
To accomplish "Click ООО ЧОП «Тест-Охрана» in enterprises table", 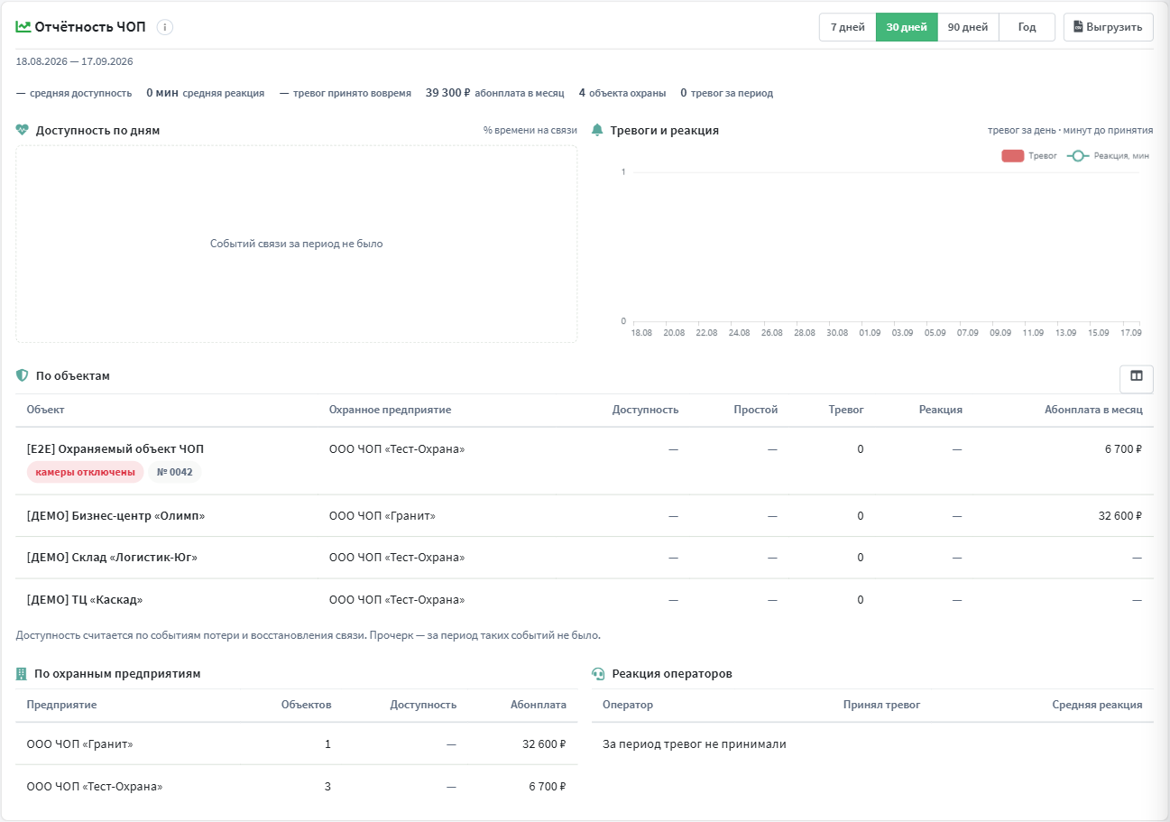I will coord(95,787).
